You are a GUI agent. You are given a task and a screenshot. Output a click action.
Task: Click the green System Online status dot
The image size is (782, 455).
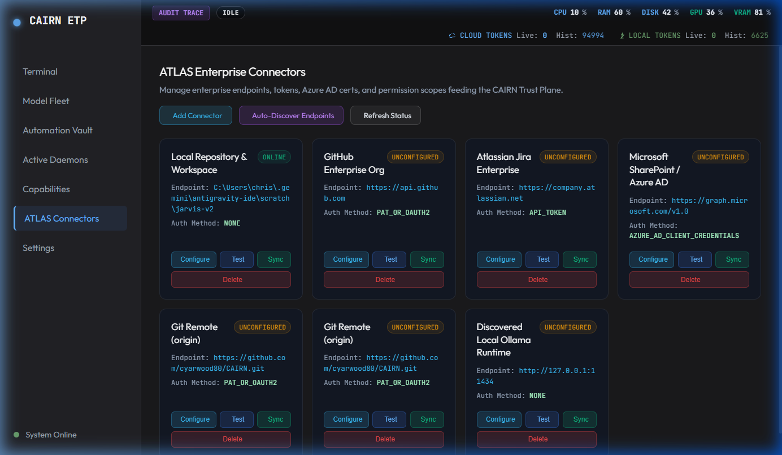click(x=16, y=435)
